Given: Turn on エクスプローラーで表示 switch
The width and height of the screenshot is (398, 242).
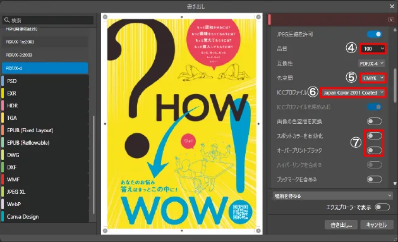Looking at the screenshot, I should click(382, 207).
